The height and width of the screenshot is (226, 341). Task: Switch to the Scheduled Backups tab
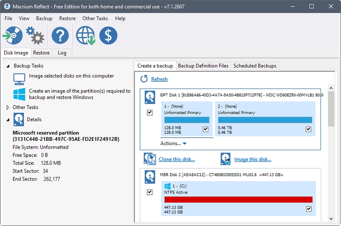click(255, 66)
